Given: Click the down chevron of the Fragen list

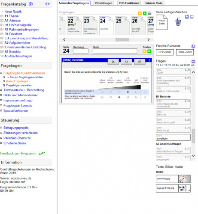Looking at the screenshot, I should tap(193, 156).
